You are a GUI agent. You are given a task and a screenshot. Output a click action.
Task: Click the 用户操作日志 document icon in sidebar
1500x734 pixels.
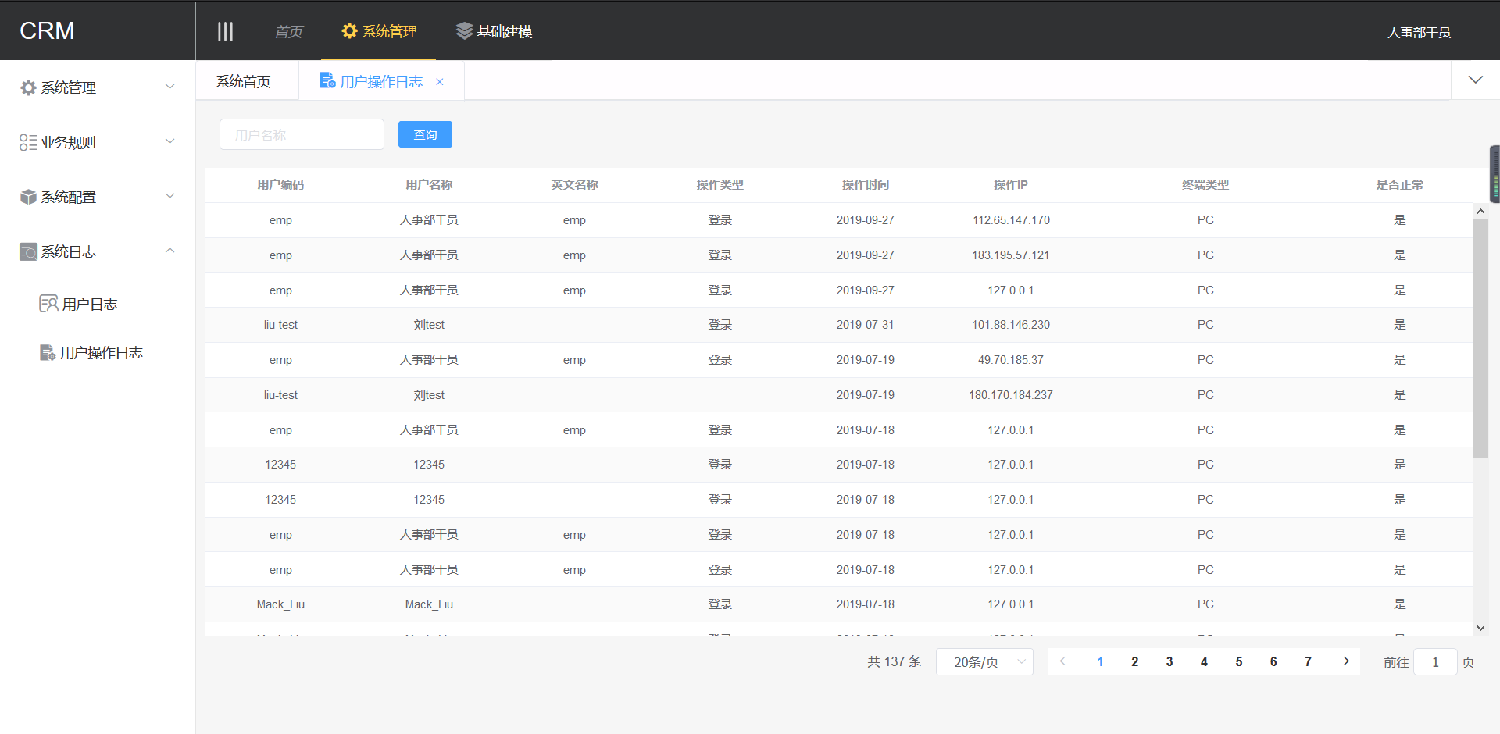pyautogui.click(x=48, y=353)
